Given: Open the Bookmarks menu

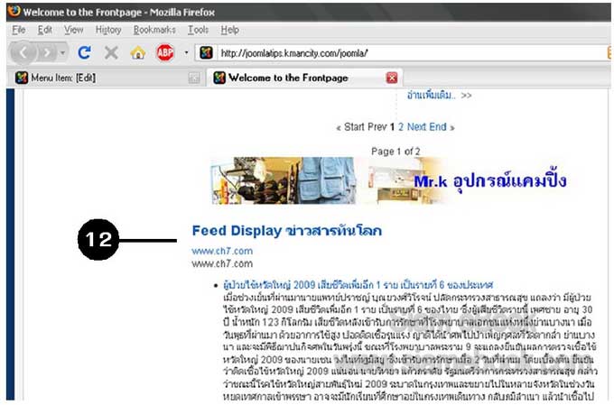Looking at the screenshot, I should click(x=154, y=30).
